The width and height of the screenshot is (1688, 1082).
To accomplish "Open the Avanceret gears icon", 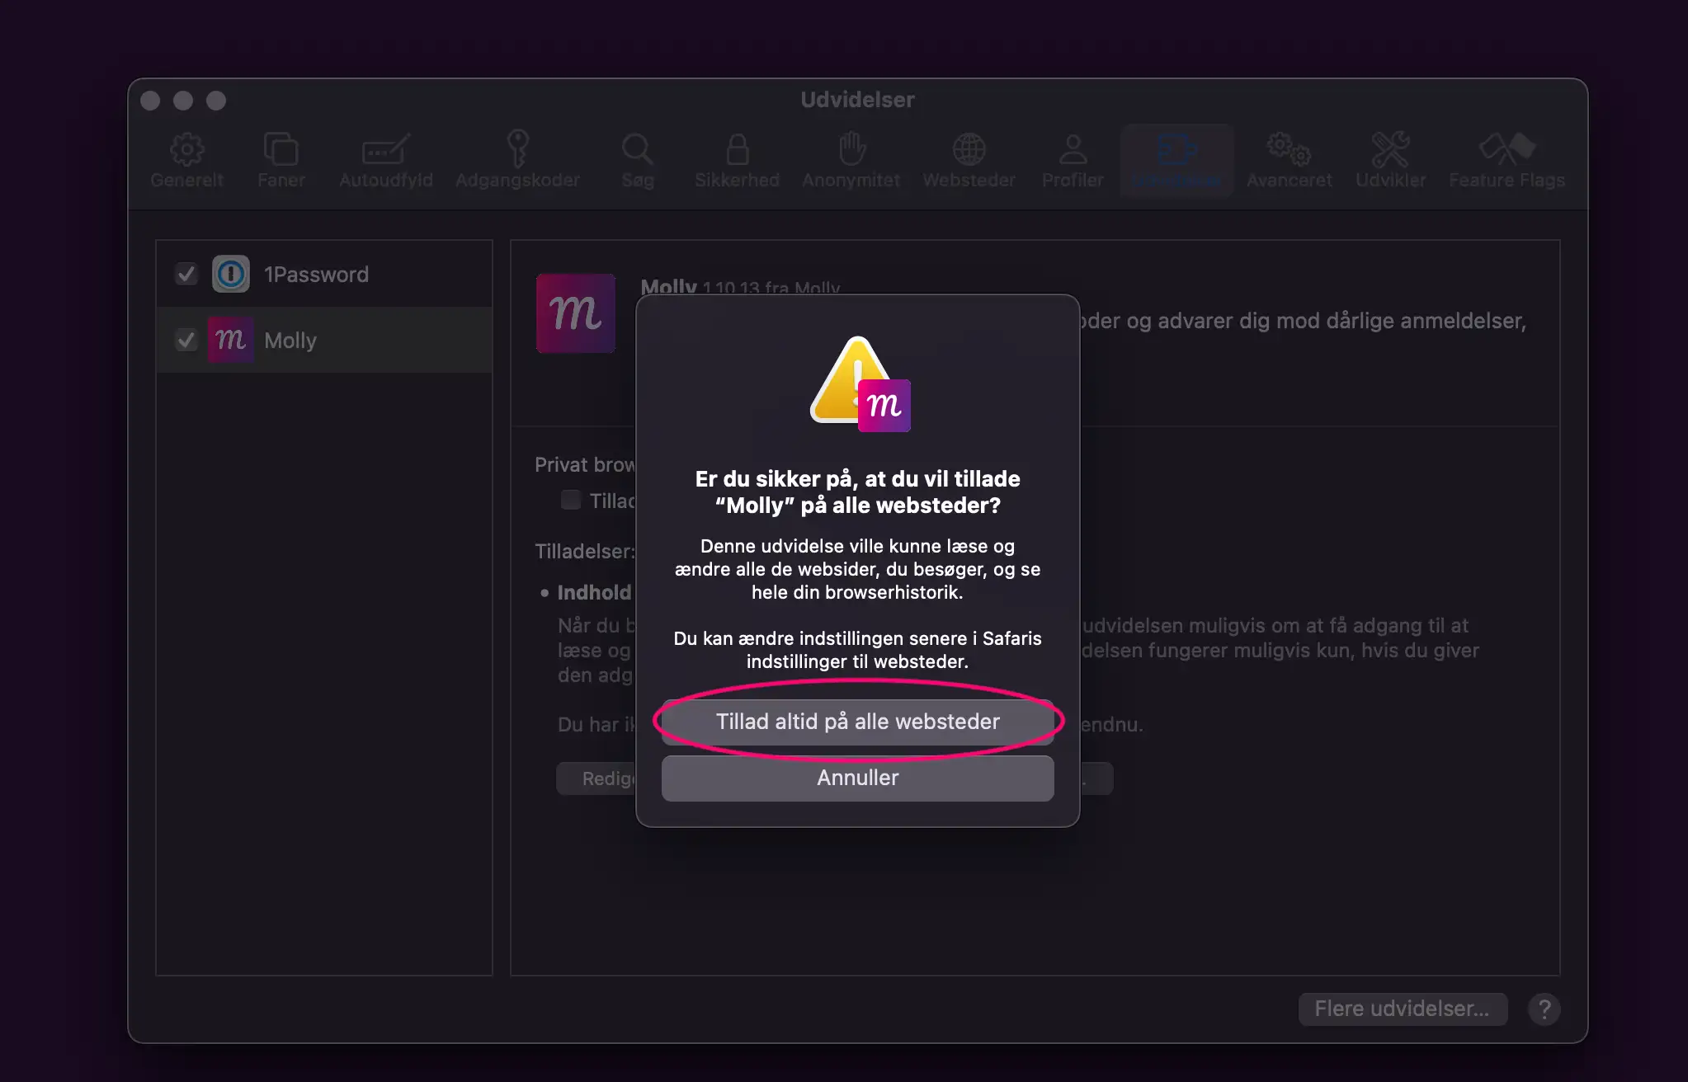I will 1288,150.
